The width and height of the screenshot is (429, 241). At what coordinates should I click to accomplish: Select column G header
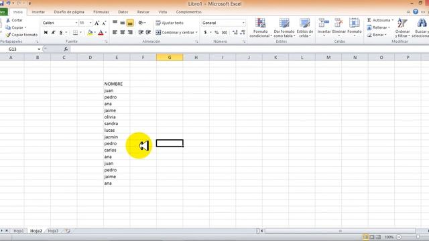[x=170, y=58]
